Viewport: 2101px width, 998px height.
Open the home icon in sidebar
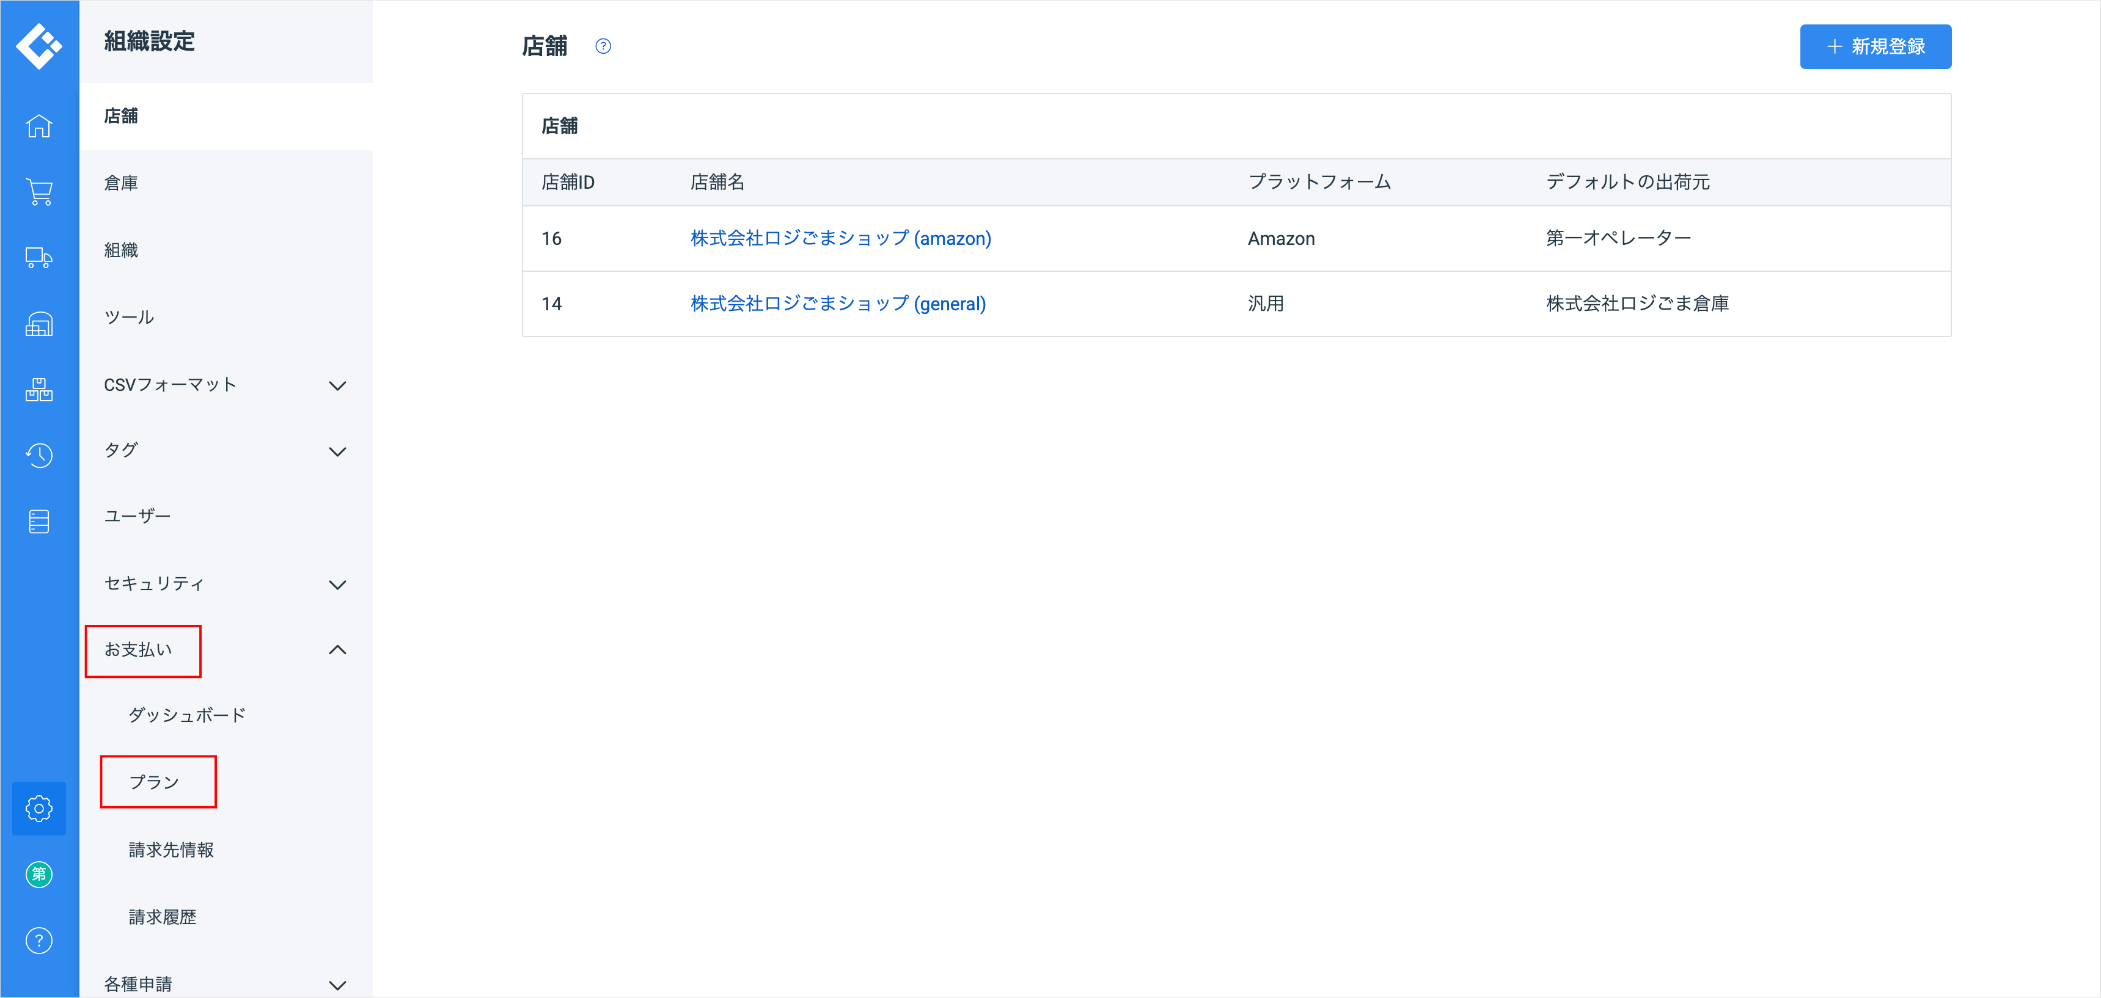click(39, 126)
